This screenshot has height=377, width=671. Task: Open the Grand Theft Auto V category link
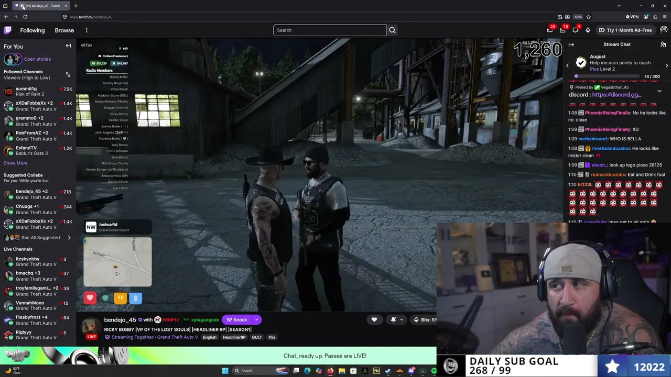click(x=177, y=337)
